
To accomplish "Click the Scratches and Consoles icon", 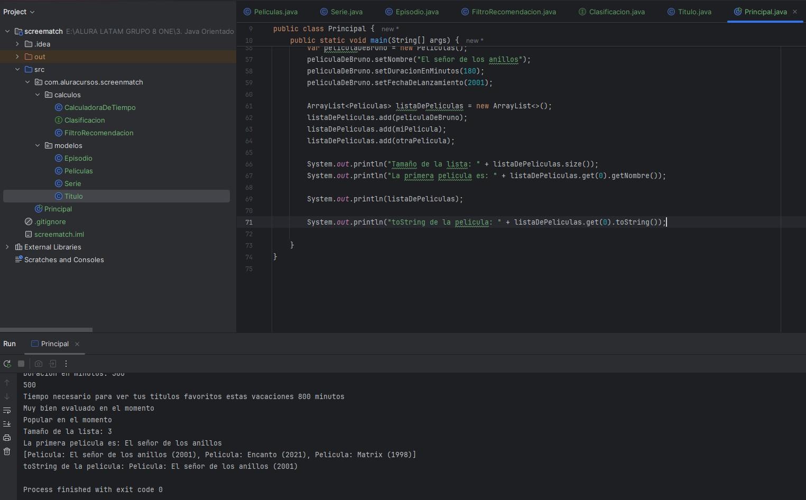I will (18, 260).
